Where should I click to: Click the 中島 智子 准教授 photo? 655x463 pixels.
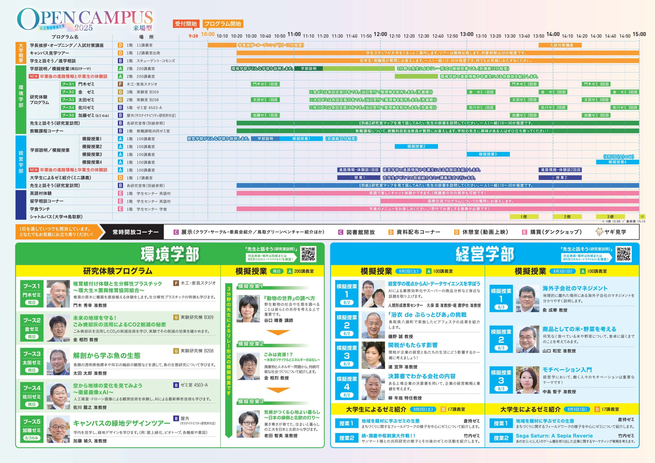click(528, 380)
